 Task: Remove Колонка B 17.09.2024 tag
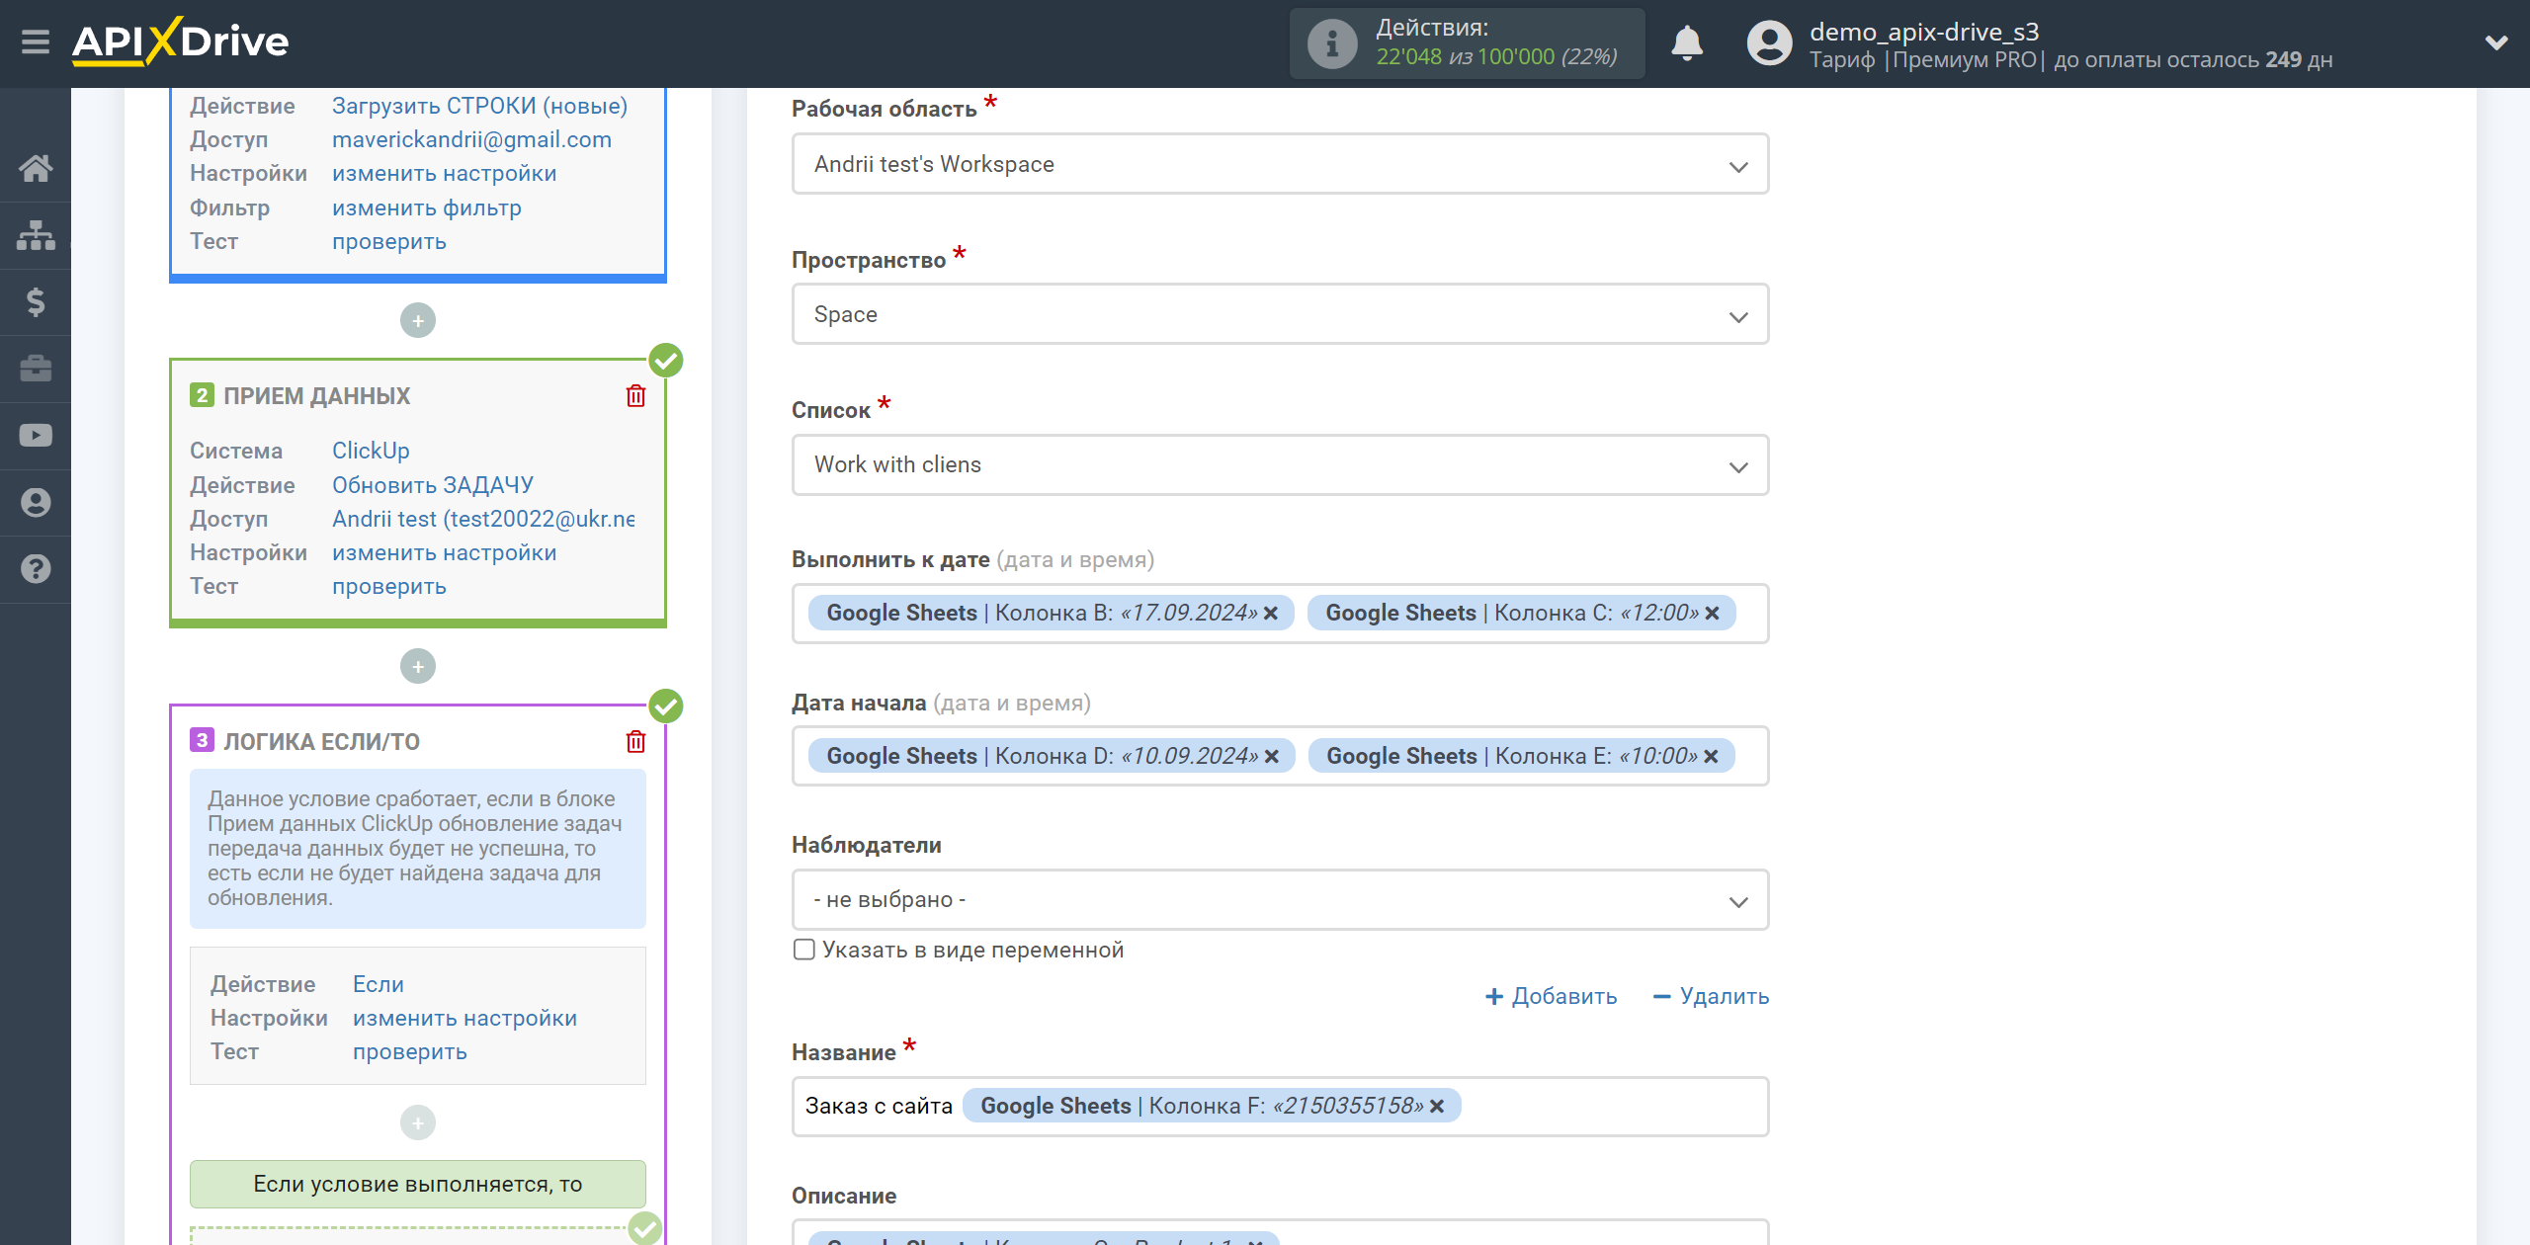click(x=1271, y=614)
